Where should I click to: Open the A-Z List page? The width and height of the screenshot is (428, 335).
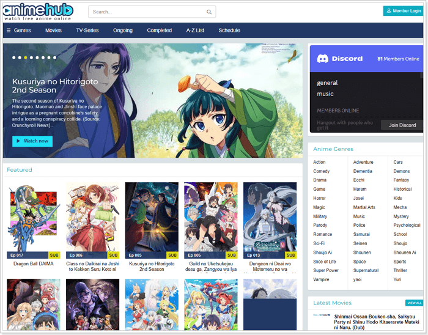point(195,31)
